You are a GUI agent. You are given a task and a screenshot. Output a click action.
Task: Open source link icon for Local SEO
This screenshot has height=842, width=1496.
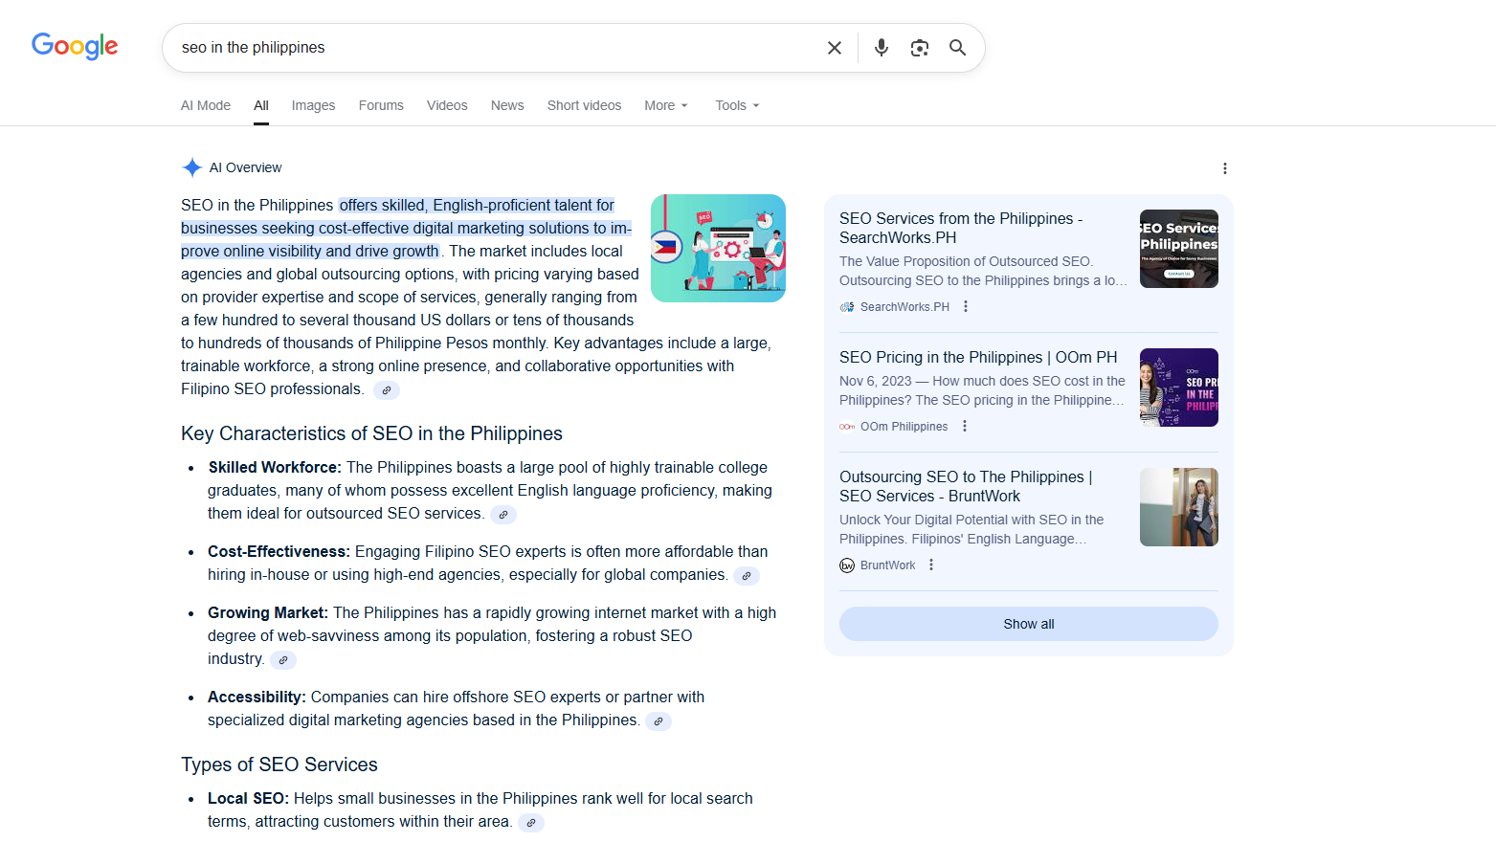[x=531, y=823]
